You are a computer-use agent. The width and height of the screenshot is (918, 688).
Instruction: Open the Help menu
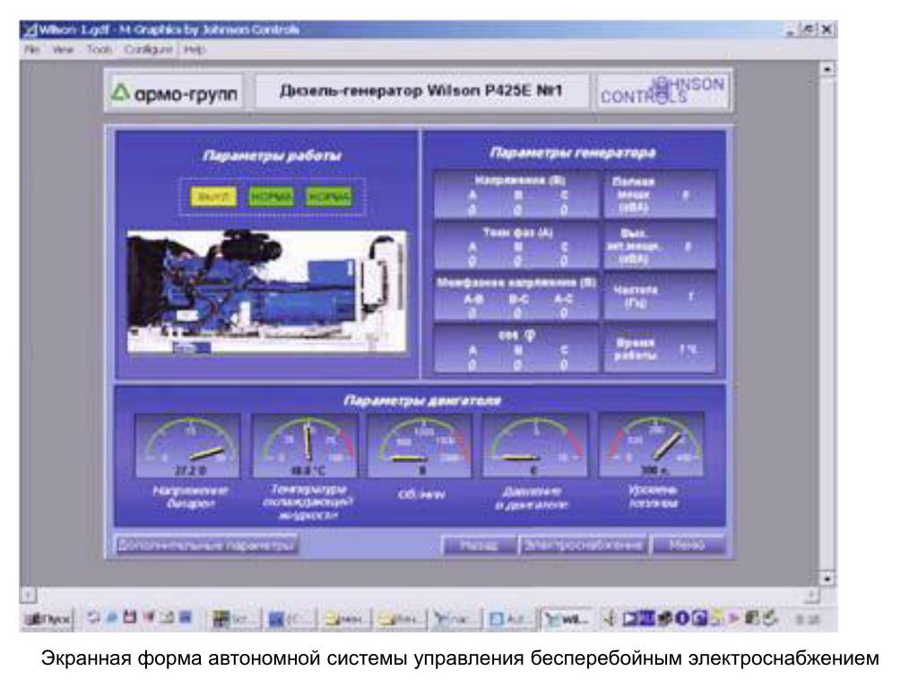coord(195,50)
